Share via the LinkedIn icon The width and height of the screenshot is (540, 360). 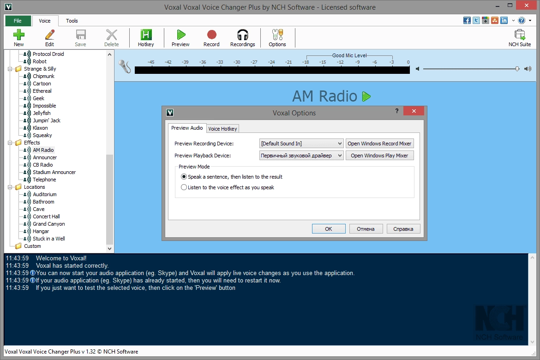[x=504, y=20]
